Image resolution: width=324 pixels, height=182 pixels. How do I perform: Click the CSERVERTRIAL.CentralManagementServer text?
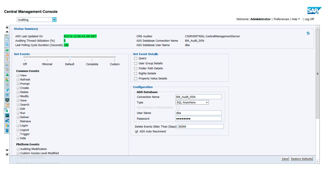pos(213,36)
